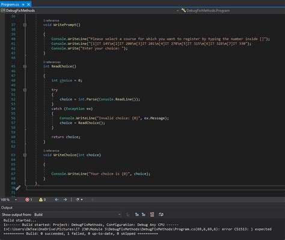Click the build summary '1 failed' line

(81, 234)
